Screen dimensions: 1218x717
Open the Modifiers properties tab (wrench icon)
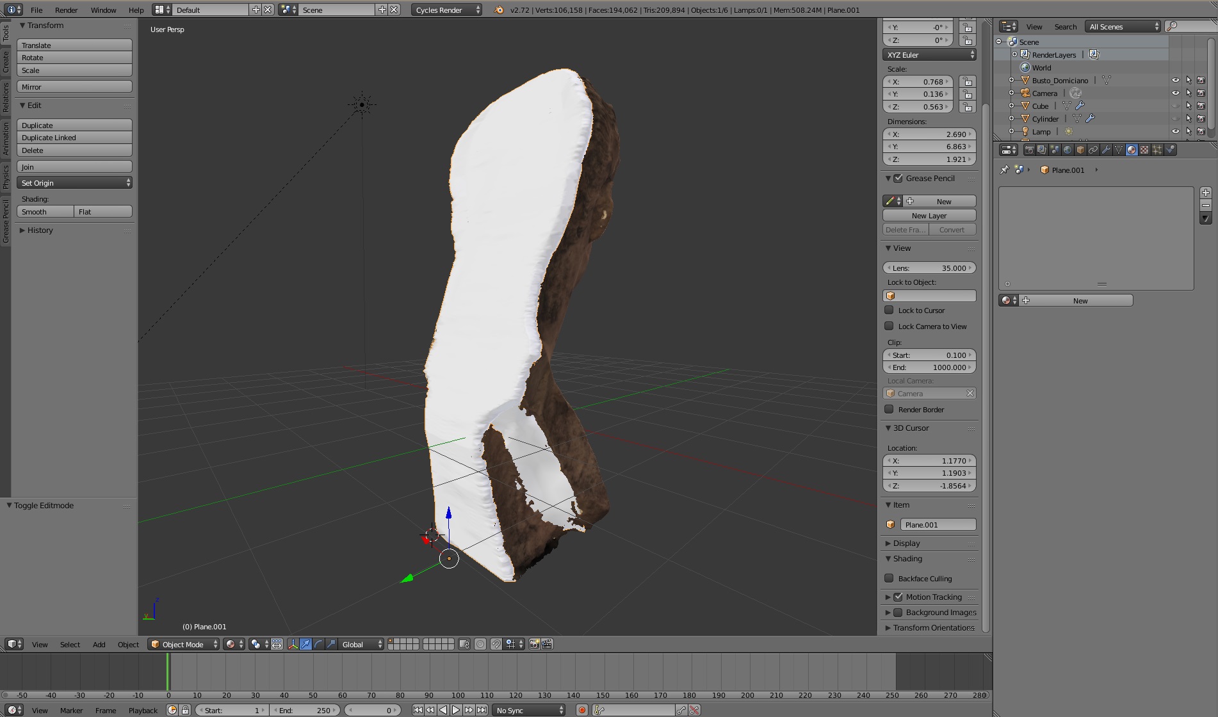coord(1106,150)
